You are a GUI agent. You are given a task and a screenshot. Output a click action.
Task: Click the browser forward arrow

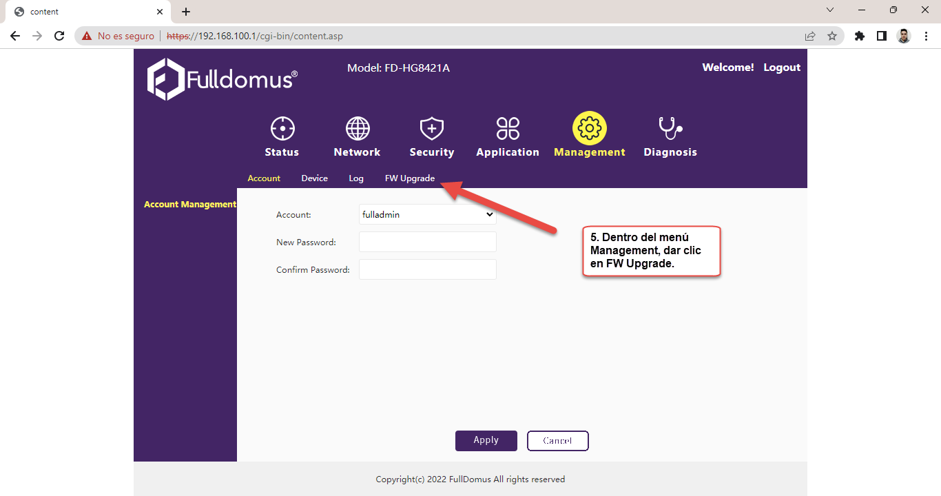pyautogui.click(x=37, y=36)
